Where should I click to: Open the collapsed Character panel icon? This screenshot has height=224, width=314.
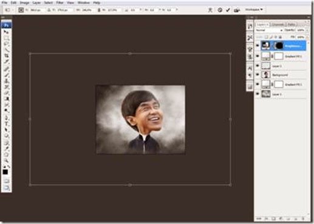click(x=250, y=68)
